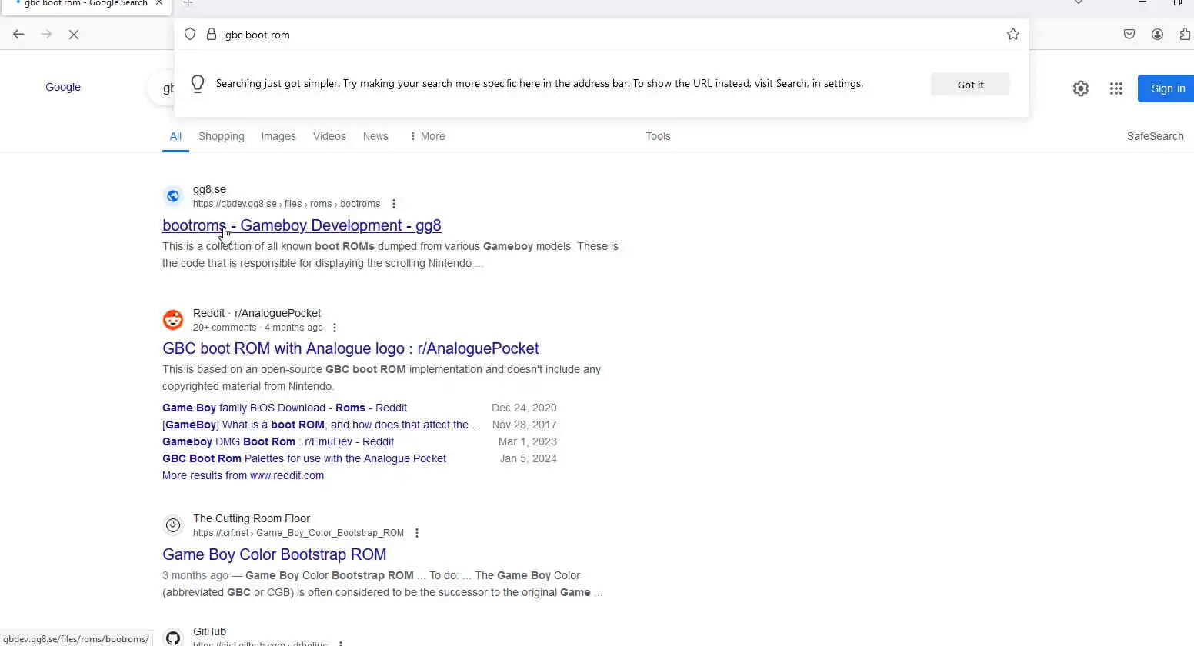Open the list all tabs chevron
This screenshot has height=646, width=1194.
pyautogui.click(x=1079, y=2)
